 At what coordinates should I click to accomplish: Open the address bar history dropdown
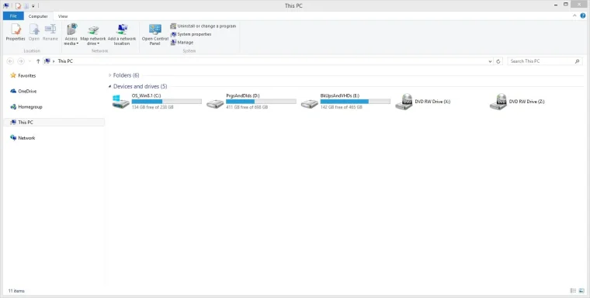point(490,61)
